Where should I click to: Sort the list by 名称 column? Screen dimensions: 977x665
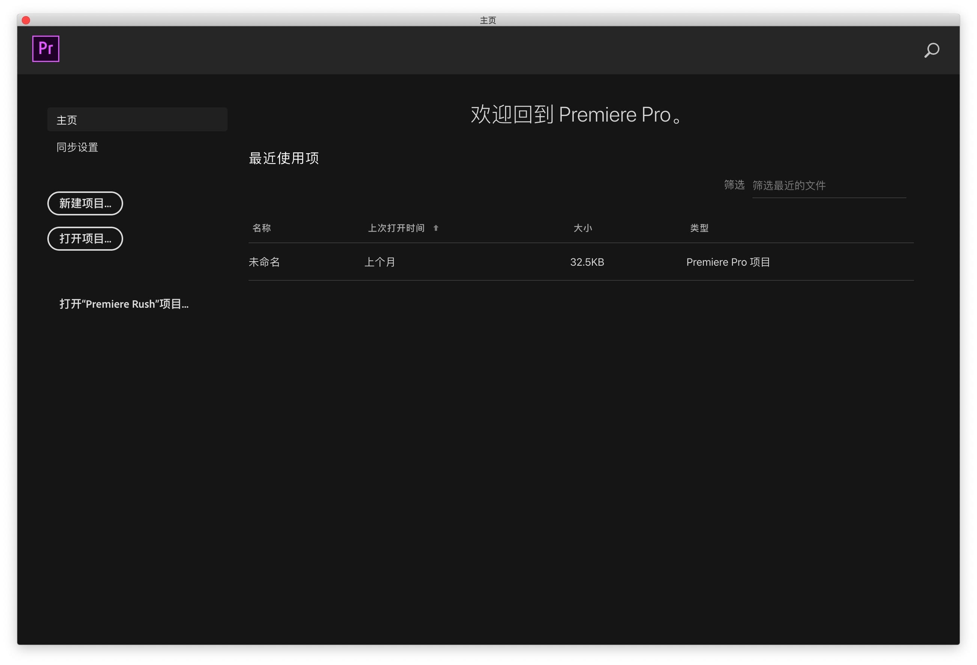[261, 228]
